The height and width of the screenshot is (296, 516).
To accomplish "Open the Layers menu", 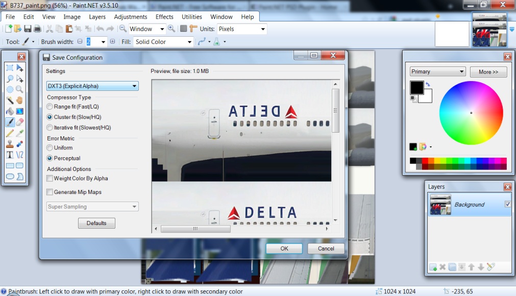I will (97, 17).
